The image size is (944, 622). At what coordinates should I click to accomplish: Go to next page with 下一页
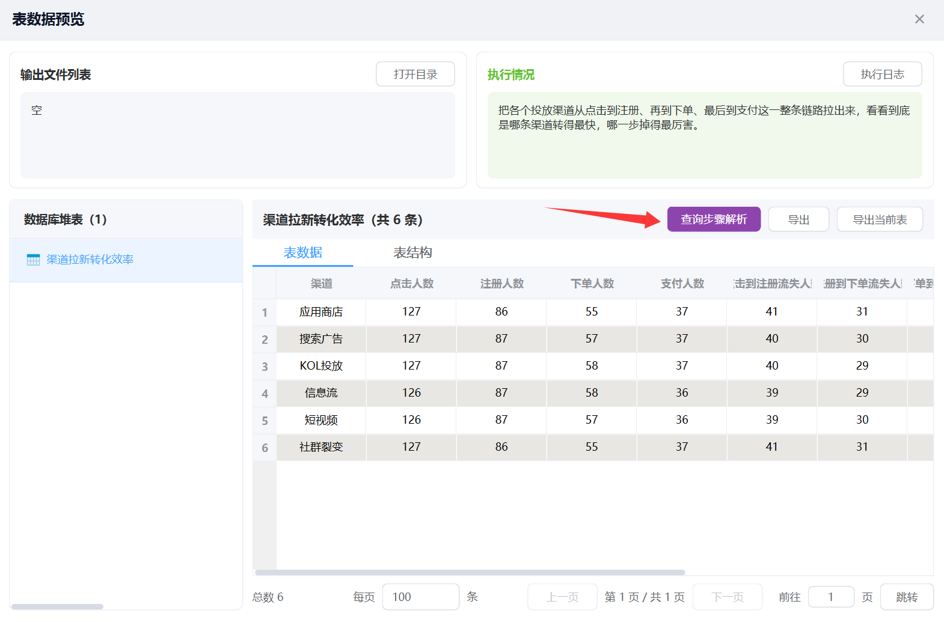(x=728, y=597)
